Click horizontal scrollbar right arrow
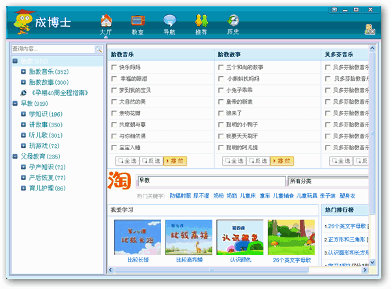 (365, 270)
